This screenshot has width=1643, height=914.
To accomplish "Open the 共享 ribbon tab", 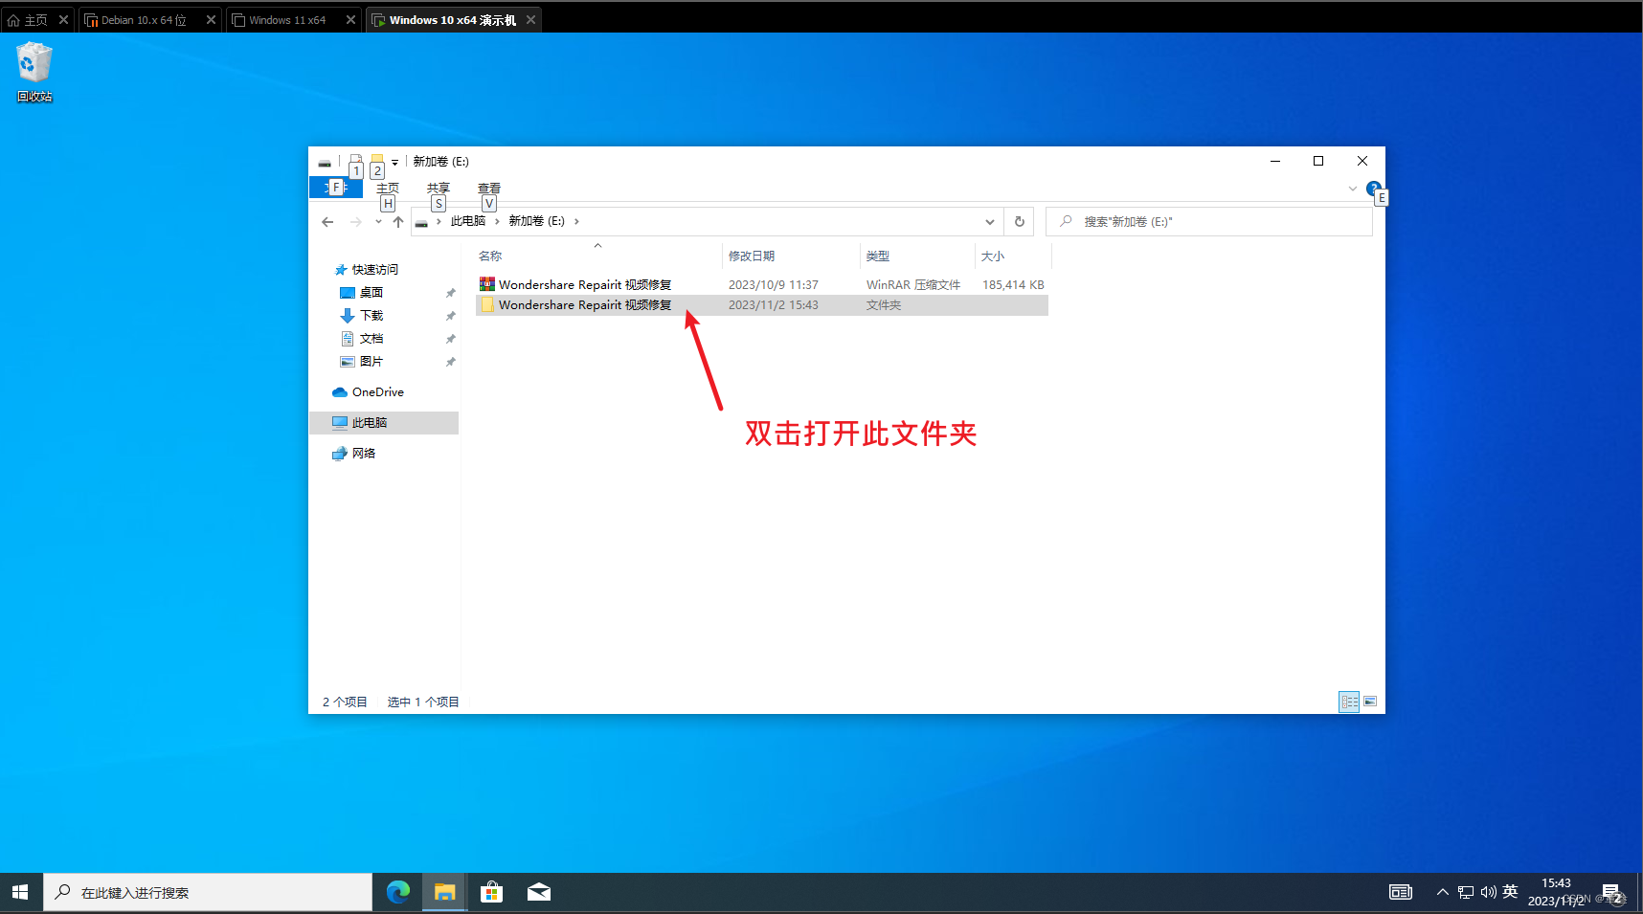I will pos(439,188).
